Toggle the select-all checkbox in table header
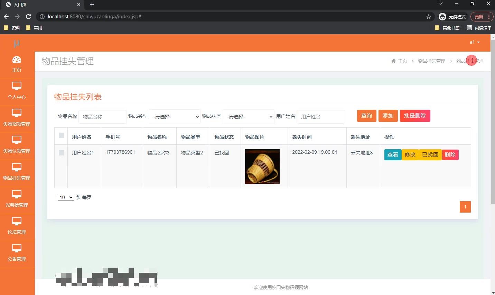This screenshot has height=295, width=495. pos(62,135)
